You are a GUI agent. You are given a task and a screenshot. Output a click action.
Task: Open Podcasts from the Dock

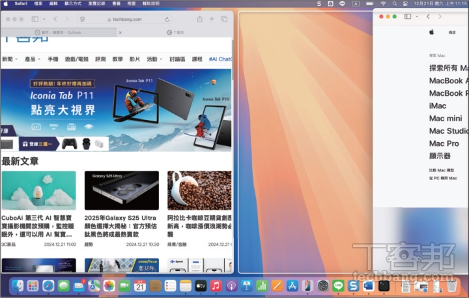pos(231,286)
